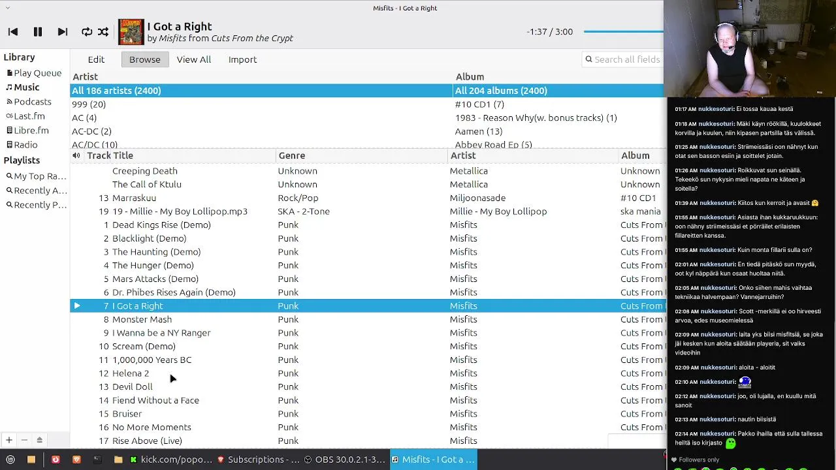Click the remove playlist minus icon
The width and height of the screenshot is (836, 470).
coord(24,440)
